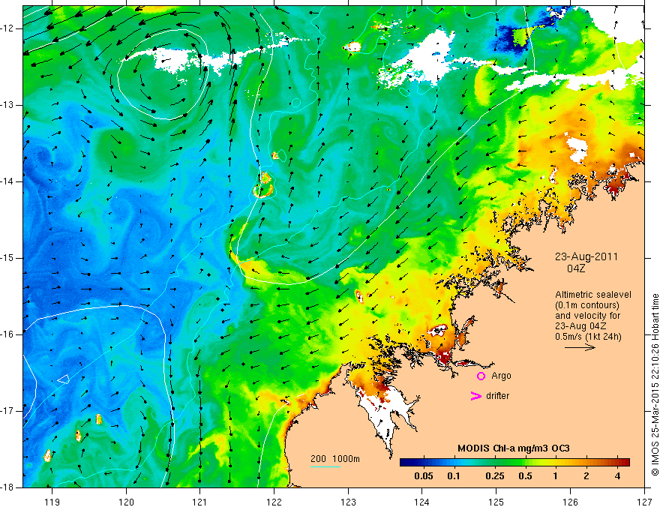The height and width of the screenshot is (510, 660).
Task: Click the longitude label "123"
Action: 348,502
